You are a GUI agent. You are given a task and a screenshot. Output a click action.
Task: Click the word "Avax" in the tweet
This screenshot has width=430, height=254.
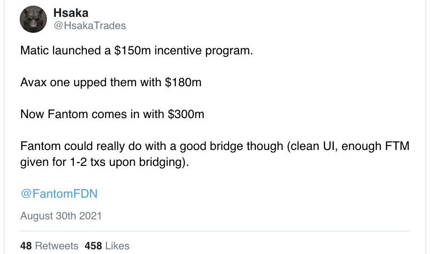click(x=32, y=82)
